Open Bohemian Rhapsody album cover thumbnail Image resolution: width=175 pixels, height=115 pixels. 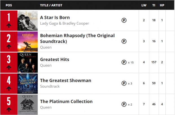pyautogui.click(x=27, y=41)
